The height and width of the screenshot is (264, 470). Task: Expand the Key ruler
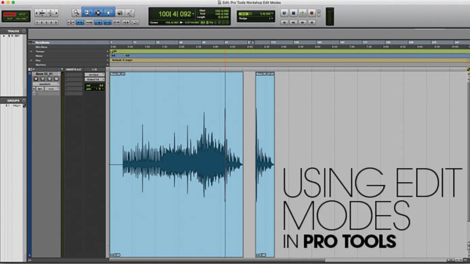point(31,60)
